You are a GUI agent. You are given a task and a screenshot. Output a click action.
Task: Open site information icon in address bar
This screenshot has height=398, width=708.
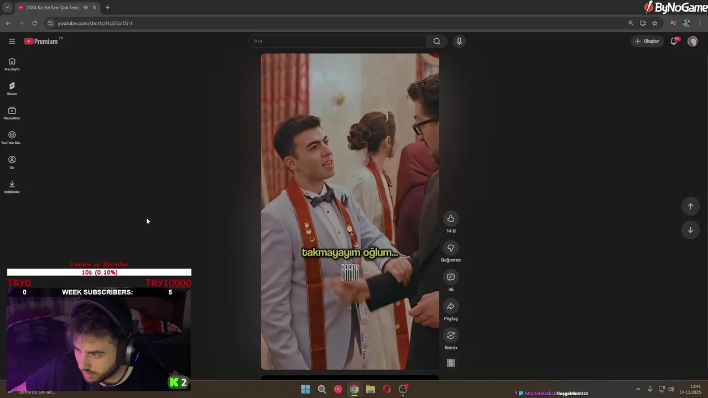tap(50, 23)
